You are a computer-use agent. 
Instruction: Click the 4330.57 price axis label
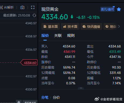(31, 89)
